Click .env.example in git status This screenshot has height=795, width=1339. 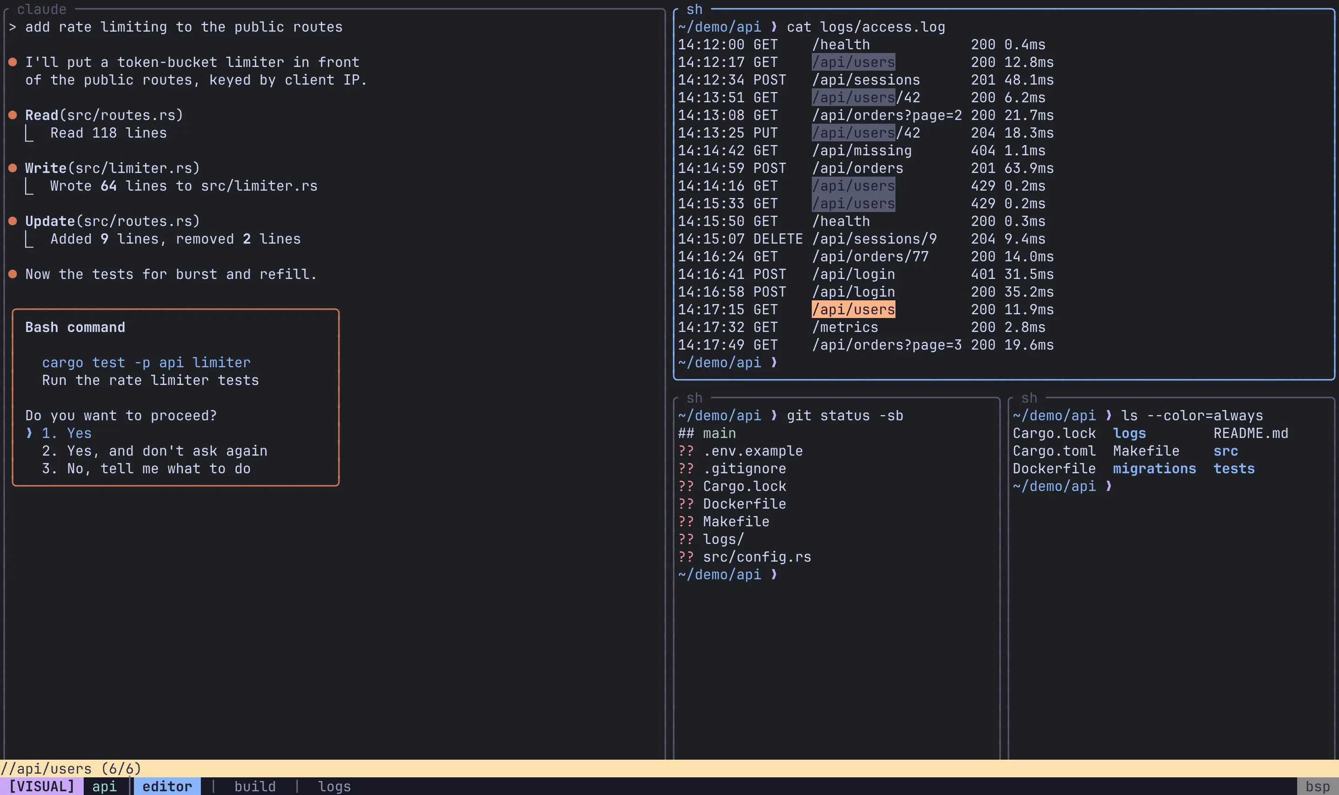pos(753,451)
